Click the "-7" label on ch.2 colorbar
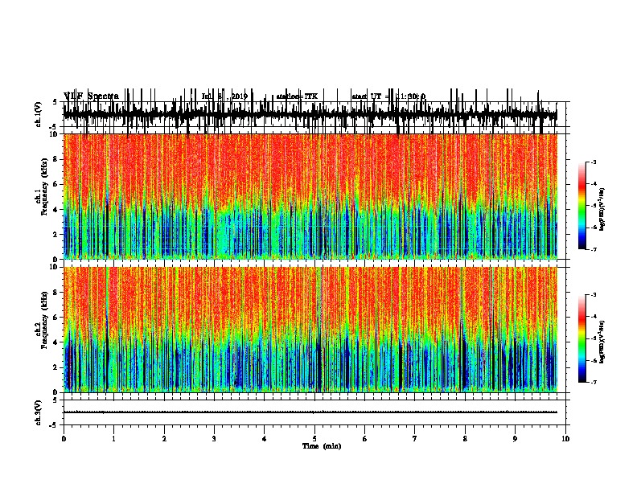Viewport: 637px width, 492px height. [x=593, y=383]
